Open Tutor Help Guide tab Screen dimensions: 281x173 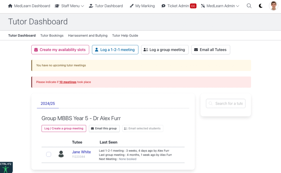click(x=125, y=35)
